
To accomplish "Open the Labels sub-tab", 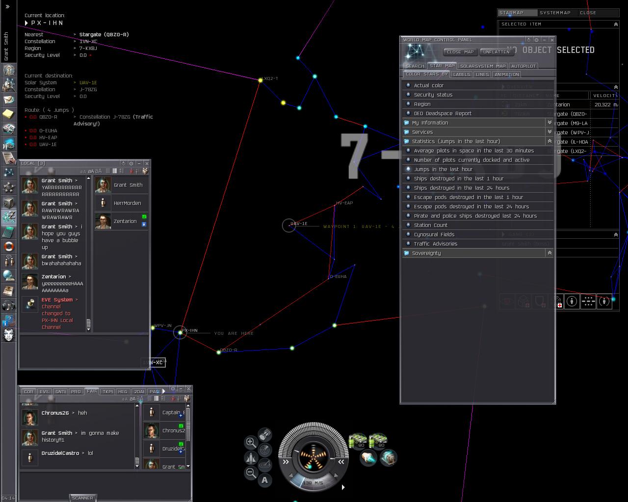I will click(x=462, y=75).
